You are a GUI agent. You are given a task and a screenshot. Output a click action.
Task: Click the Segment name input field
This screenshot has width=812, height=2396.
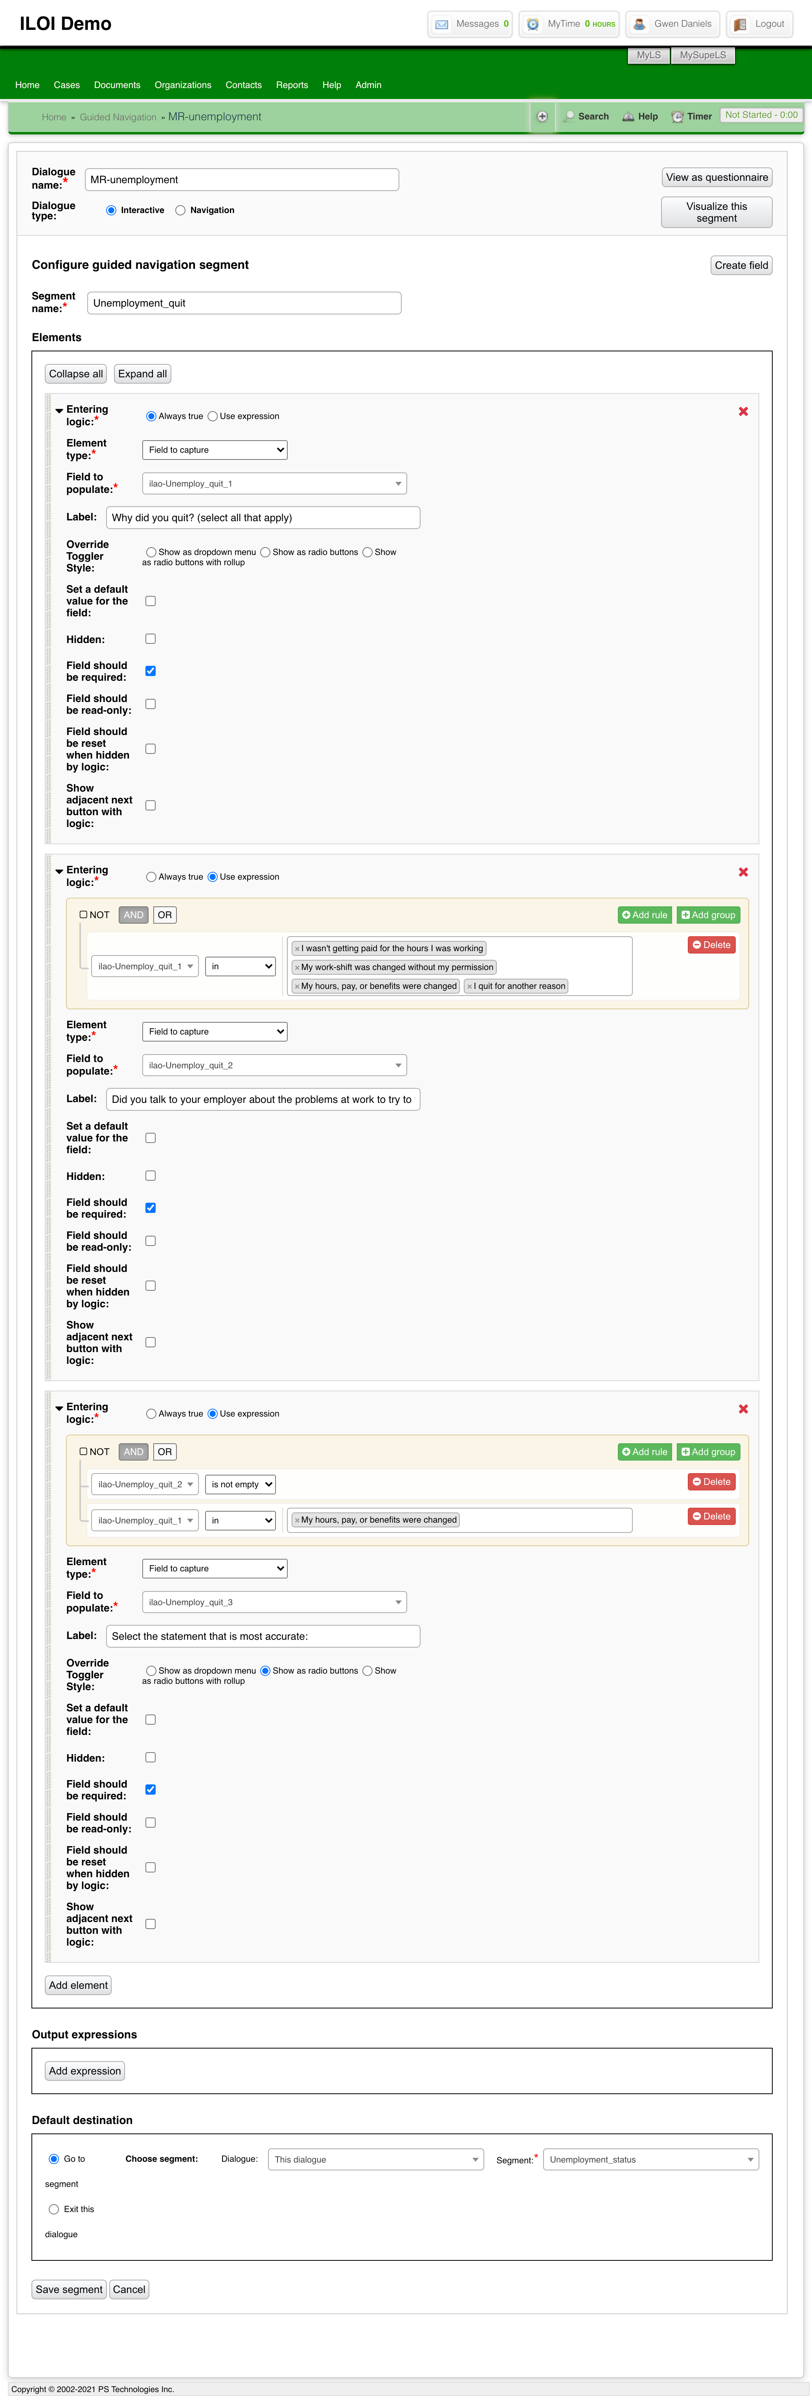(244, 303)
